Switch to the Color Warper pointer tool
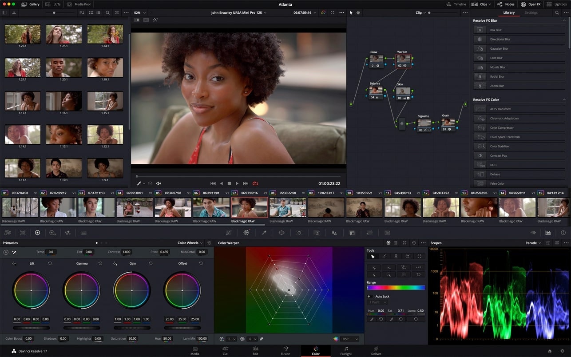The image size is (571, 357). (373, 256)
